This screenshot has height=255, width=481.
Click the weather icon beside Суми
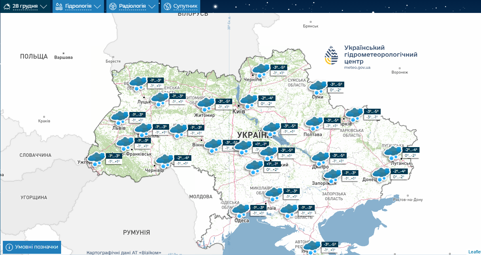coord(318,87)
